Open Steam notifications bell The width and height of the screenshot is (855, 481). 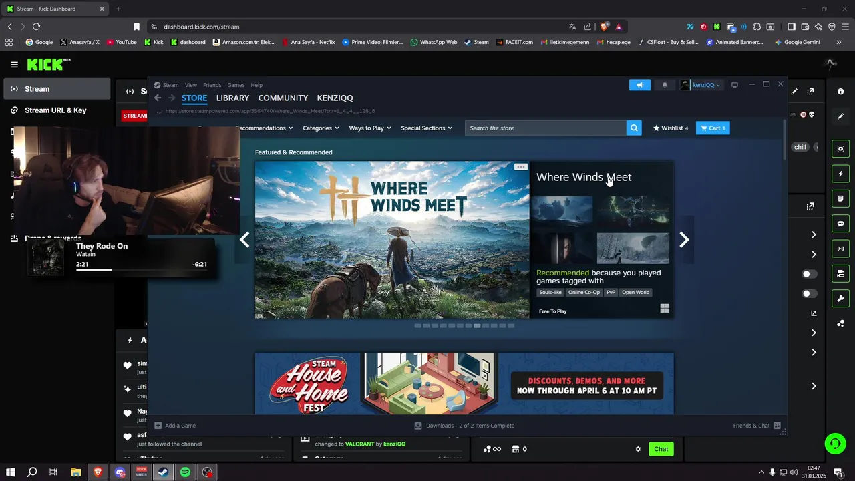pos(665,85)
